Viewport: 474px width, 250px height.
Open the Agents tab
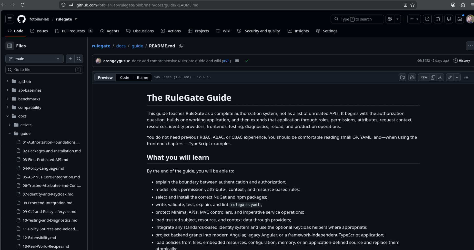coord(110,31)
